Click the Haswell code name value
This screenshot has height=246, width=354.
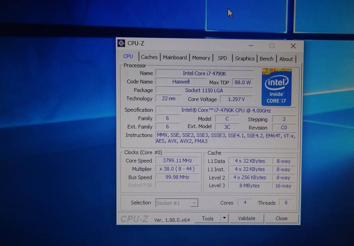(181, 82)
